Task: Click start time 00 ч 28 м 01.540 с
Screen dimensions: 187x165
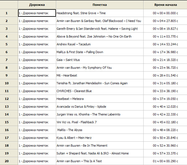Action: (165, 75)
